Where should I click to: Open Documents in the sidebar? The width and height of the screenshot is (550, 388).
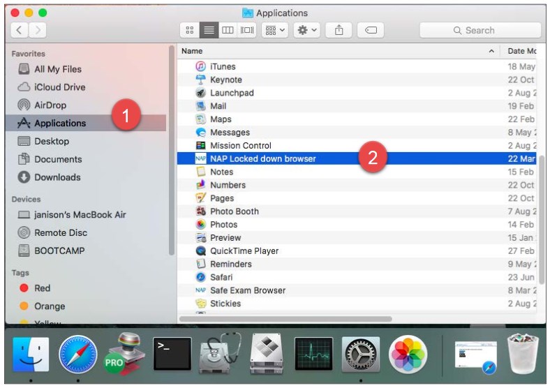tap(58, 159)
